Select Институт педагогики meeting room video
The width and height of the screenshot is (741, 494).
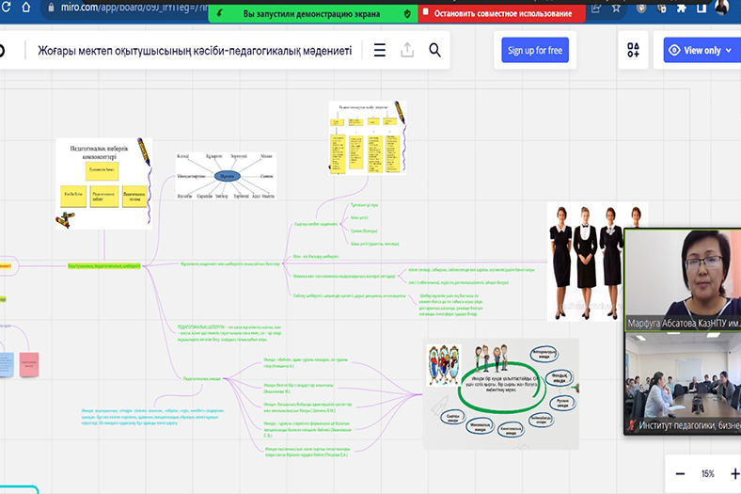(682, 385)
